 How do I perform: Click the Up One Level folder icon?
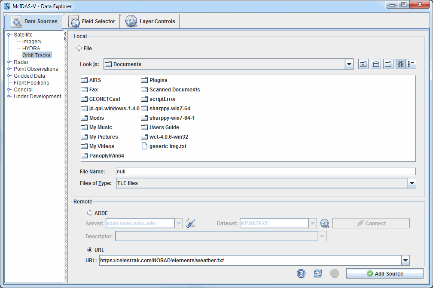coord(363,64)
